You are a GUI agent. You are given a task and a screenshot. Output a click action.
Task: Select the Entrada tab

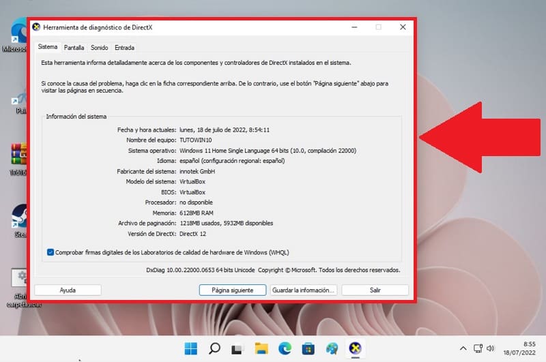[124, 48]
